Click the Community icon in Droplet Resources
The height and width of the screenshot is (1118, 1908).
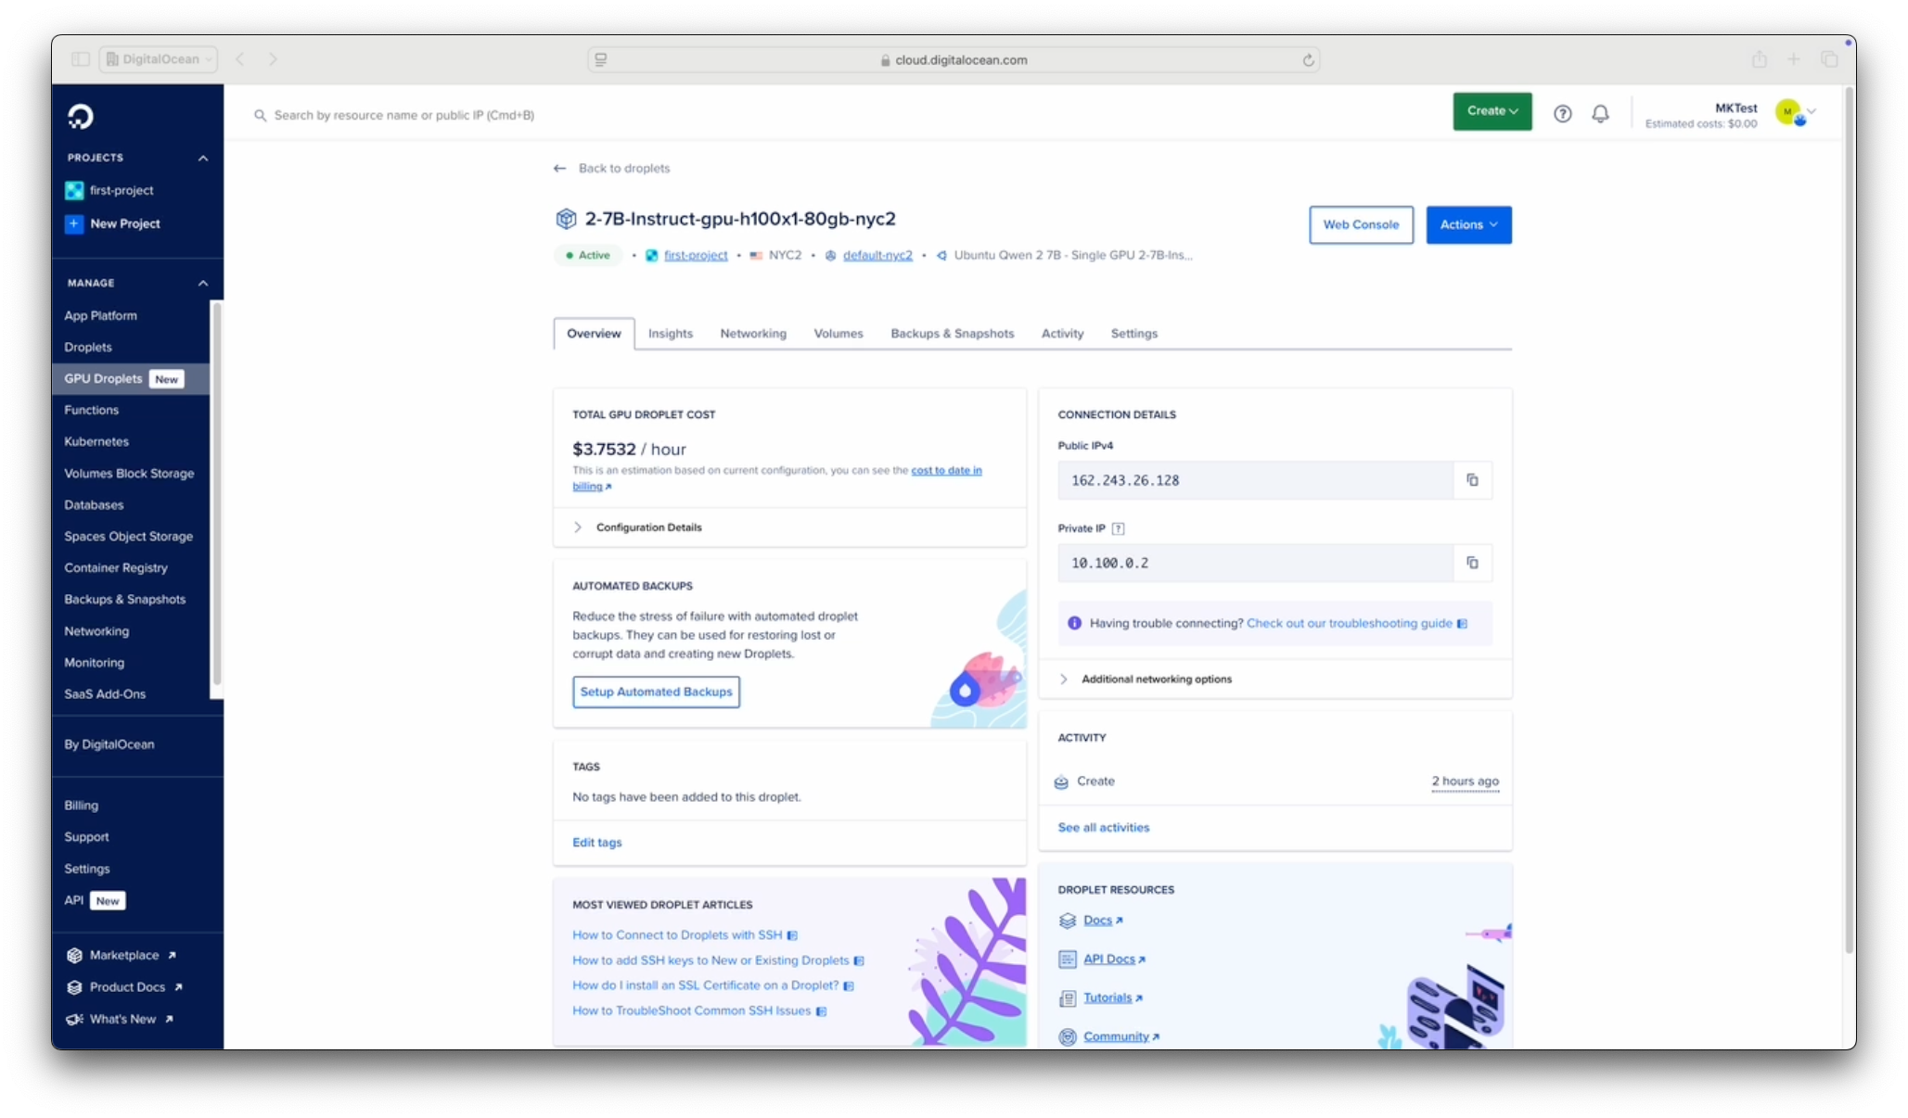pos(1067,1036)
